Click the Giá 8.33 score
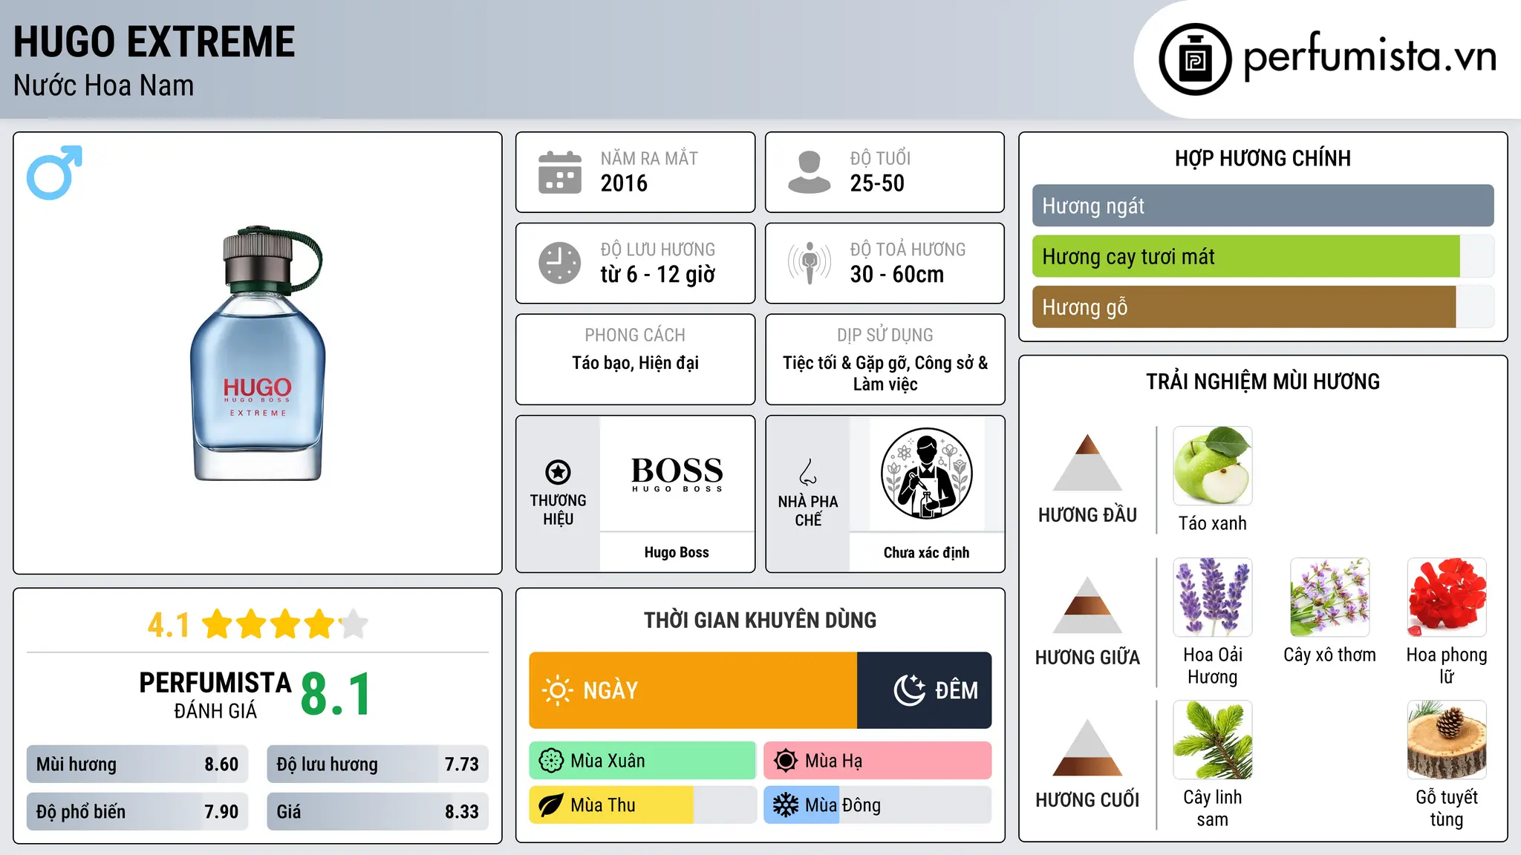Viewport: 1521px width, 855px height. click(377, 811)
